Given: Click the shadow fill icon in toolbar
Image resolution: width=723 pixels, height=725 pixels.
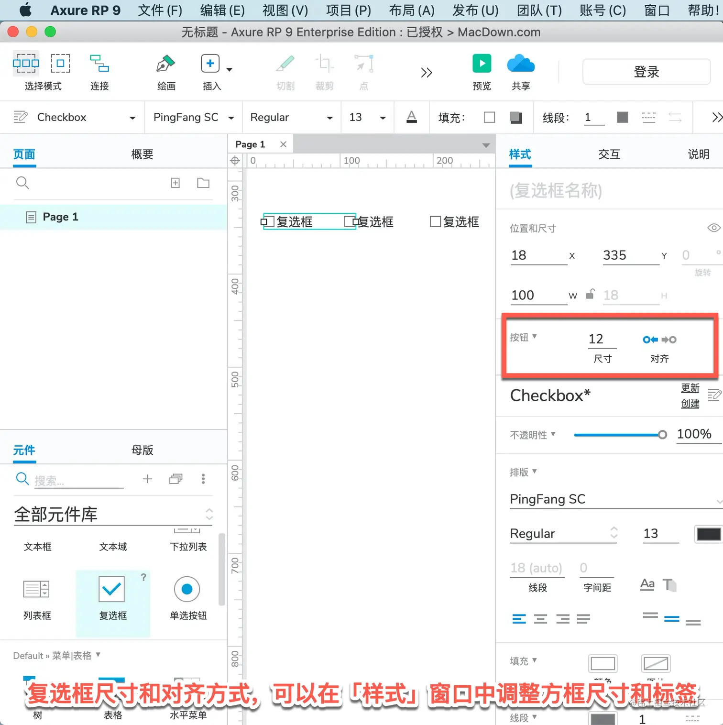Looking at the screenshot, I should [x=516, y=117].
